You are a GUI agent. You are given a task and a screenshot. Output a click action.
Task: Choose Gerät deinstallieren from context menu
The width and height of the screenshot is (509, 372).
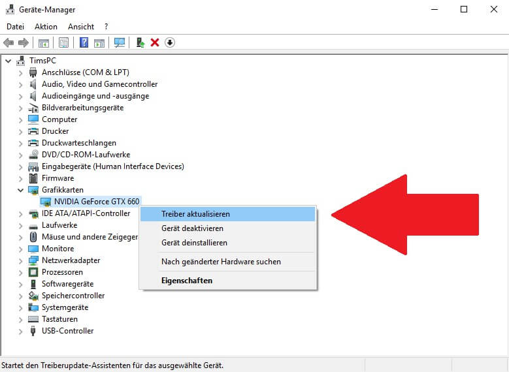pos(227,243)
